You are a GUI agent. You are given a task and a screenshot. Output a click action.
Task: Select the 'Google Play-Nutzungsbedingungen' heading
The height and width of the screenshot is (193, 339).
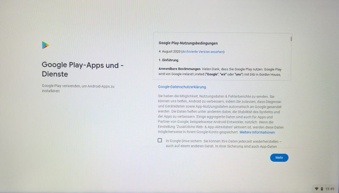coord(188,43)
